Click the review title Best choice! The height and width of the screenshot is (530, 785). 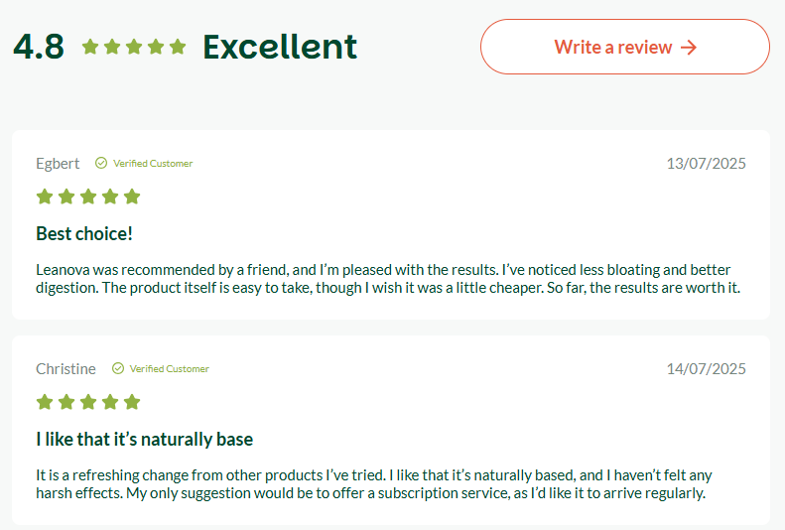(x=84, y=233)
